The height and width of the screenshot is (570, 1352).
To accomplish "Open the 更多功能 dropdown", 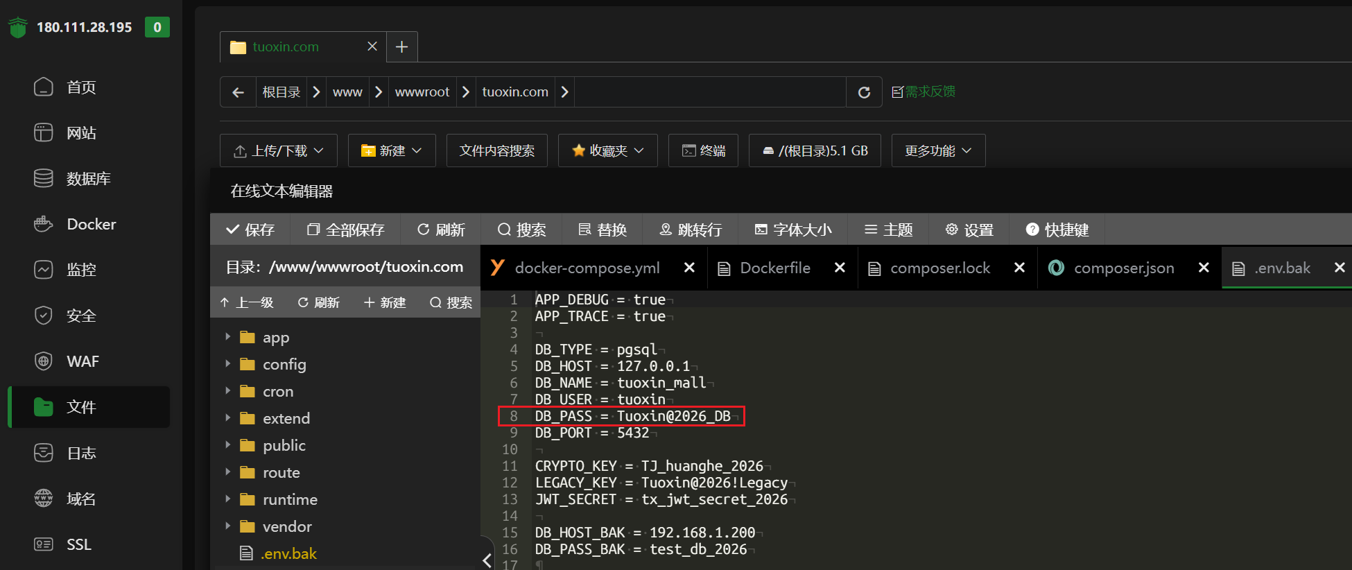I will tap(938, 150).
